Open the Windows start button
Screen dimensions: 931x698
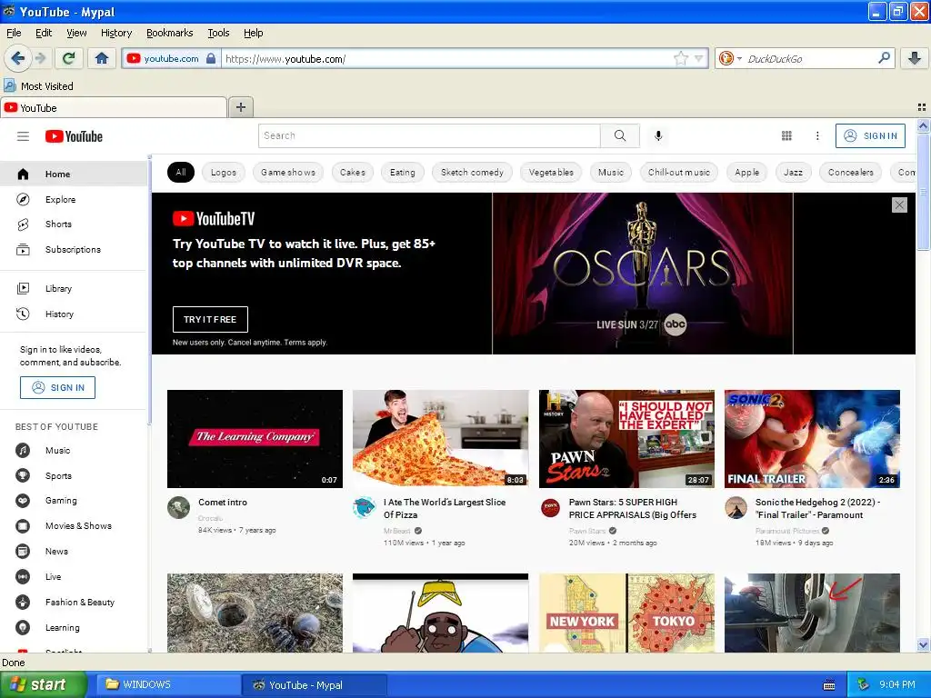pyautogui.click(x=43, y=685)
